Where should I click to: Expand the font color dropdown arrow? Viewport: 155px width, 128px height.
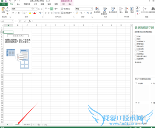tap(37, 13)
